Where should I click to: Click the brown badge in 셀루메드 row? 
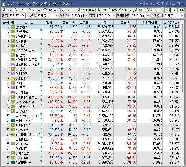coord(13,92)
